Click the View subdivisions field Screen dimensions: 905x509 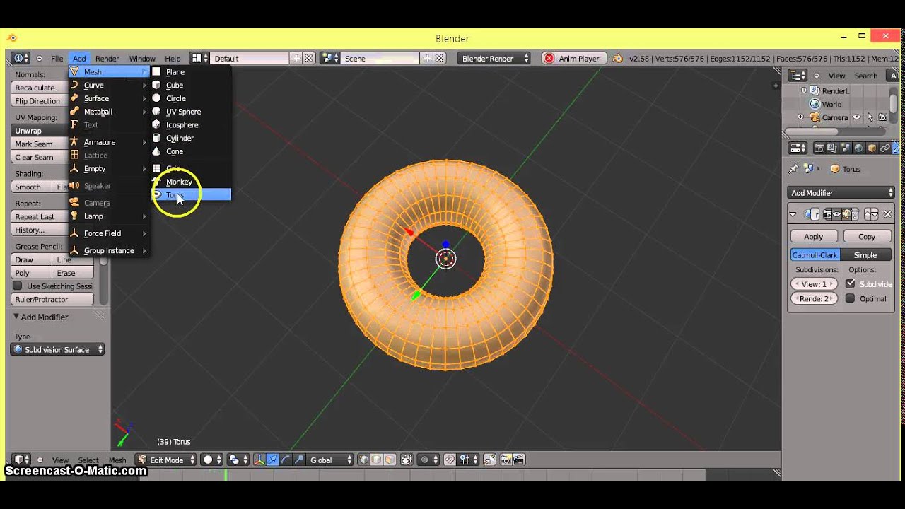pyautogui.click(x=814, y=283)
